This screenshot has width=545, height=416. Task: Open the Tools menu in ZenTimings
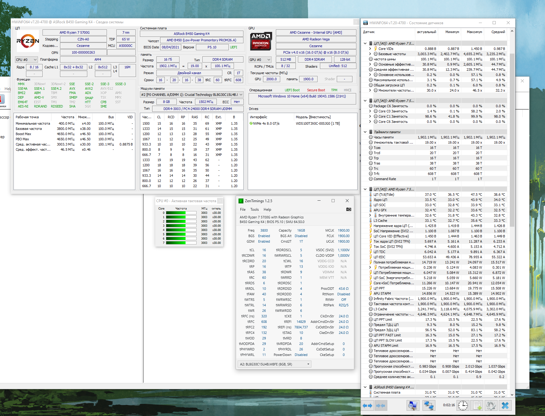pyautogui.click(x=254, y=210)
